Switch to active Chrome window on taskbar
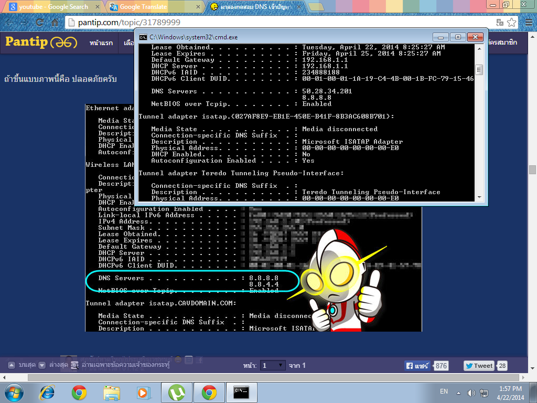 click(209, 393)
